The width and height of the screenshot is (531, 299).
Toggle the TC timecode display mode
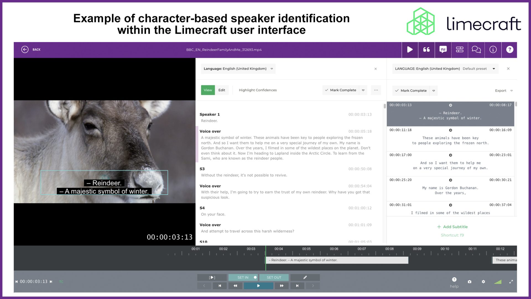[x=61, y=282]
